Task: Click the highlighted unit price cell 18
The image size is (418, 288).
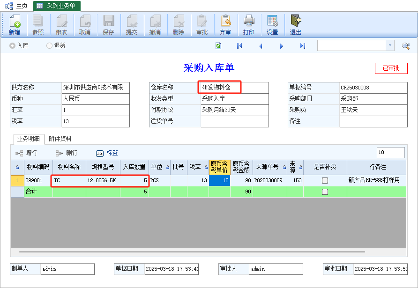Action: tap(219, 181)
